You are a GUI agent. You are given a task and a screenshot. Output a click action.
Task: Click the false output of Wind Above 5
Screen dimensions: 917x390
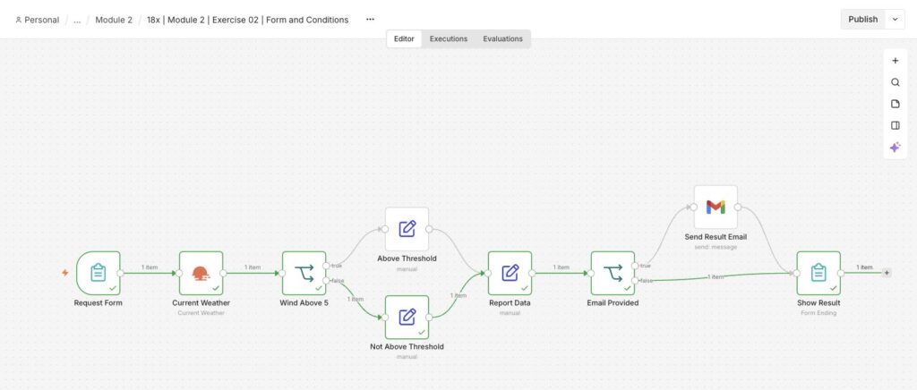(326, 280)
